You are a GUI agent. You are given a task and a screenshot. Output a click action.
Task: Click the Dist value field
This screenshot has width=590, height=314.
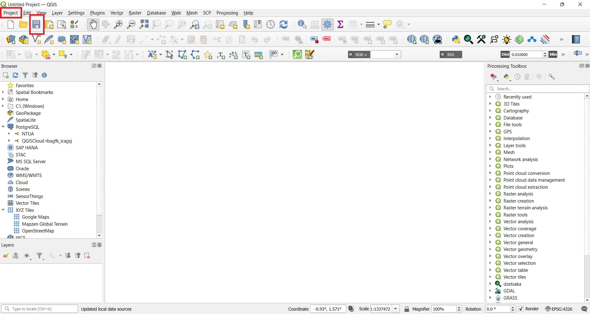[526, 54]
